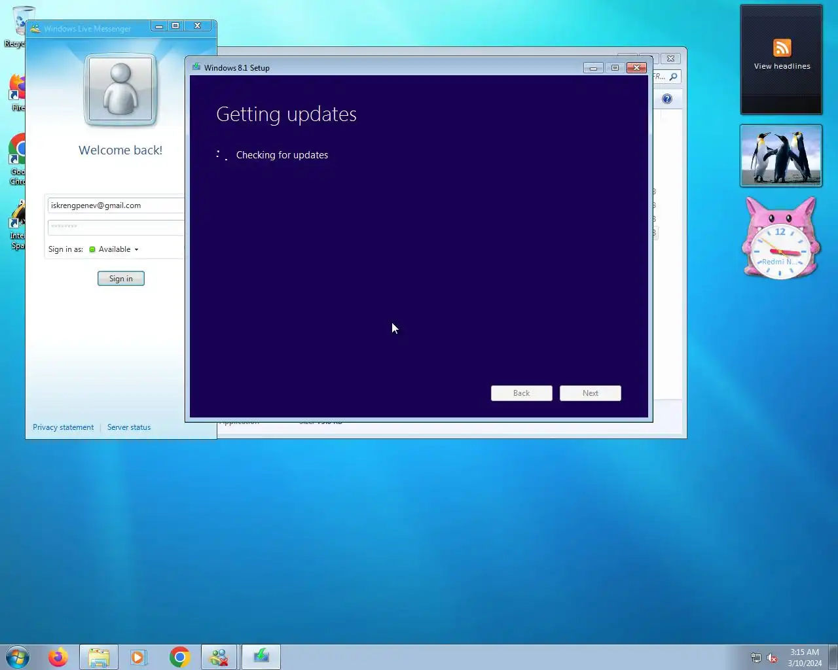Switch to Windows Live Messenger taskbar button

[x=219, y=657]
